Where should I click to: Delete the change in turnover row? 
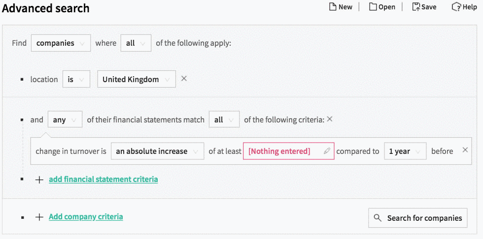click(465, 149)
